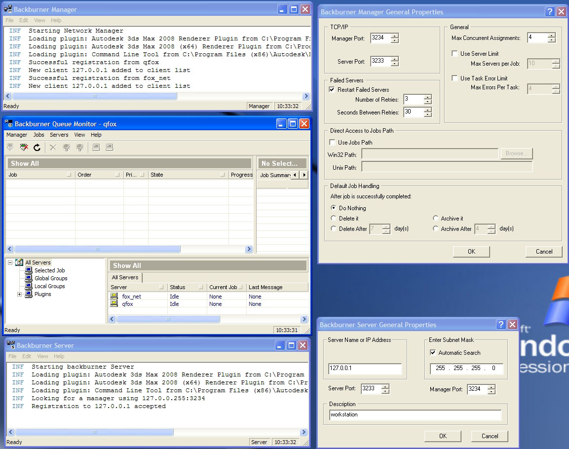Click the Connect to manager toolbar icon
Image resolution: width=569 pixels, height=449 pixels.
tap(10, 147)
